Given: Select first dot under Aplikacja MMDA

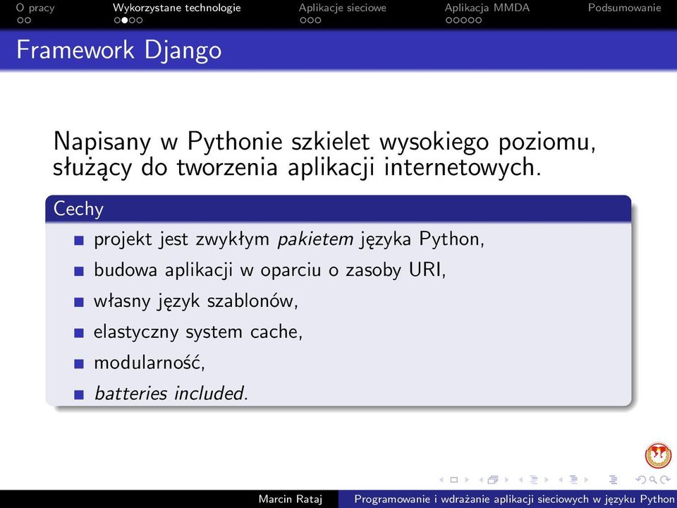Looking at the screenshot, I should (x=449, y=20).
